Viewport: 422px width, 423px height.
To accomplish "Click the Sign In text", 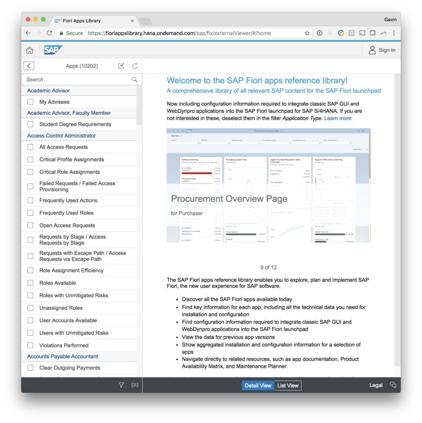I will pyautogui.click(x=387, y=50).
